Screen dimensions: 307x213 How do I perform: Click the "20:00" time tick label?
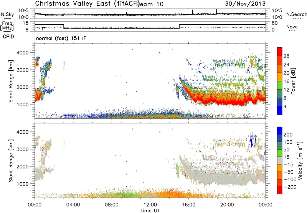[227, 205]
